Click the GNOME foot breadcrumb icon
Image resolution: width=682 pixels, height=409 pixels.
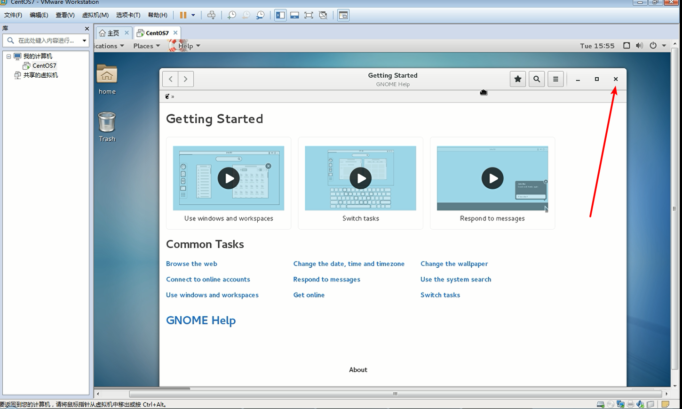coord(167,96)
